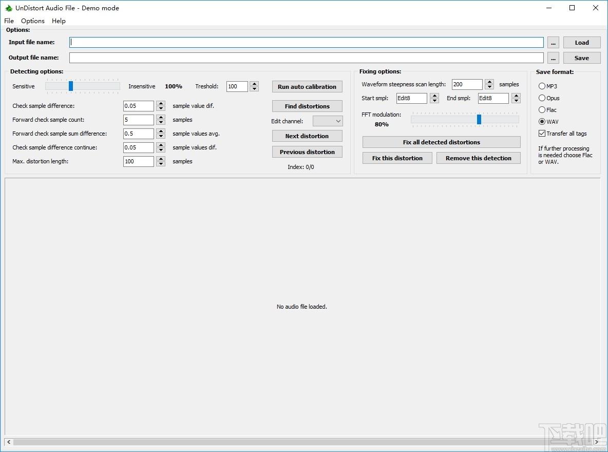Increase Max. distortion length

click(161, 159)
